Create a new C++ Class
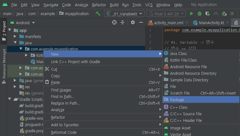 pyautogui.click(x=201, y=107)
